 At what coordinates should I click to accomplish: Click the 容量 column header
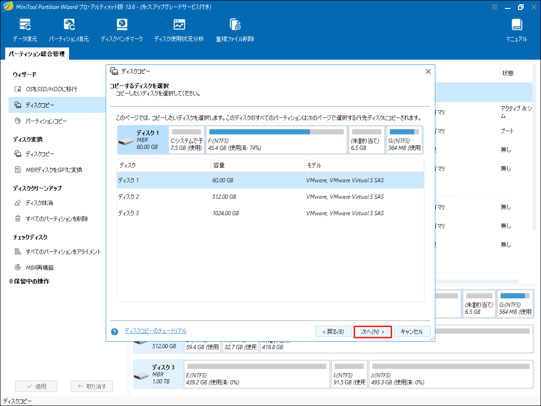tap(258, 165)
